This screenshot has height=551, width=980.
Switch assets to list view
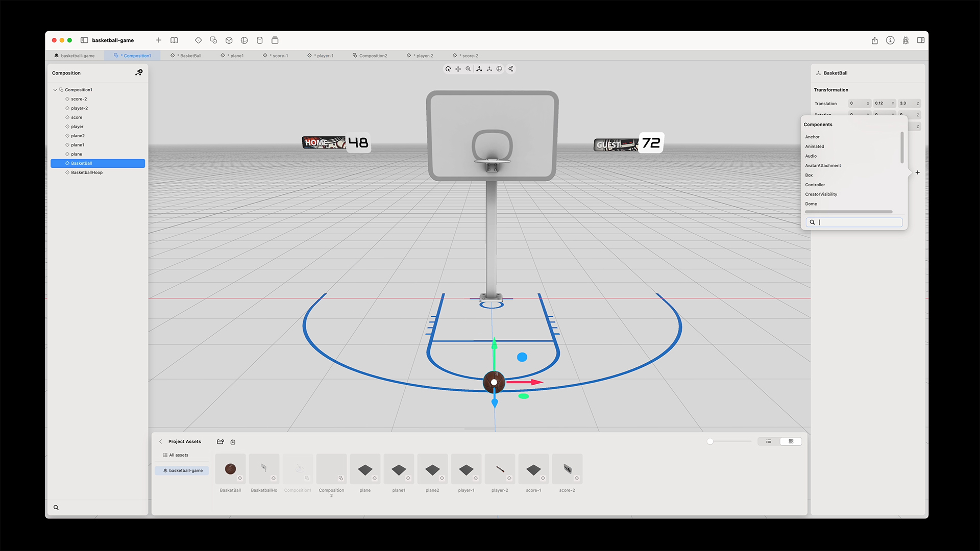[769, 441]
